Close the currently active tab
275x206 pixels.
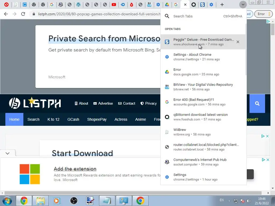point(185,5)
